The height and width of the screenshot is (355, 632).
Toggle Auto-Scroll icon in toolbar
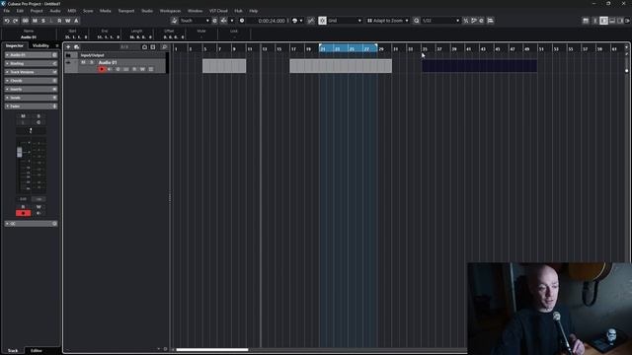224,21
